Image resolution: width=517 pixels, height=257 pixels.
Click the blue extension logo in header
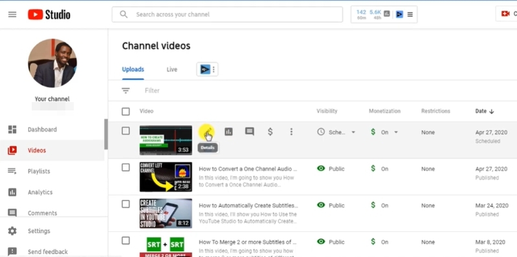pos(399,14)
